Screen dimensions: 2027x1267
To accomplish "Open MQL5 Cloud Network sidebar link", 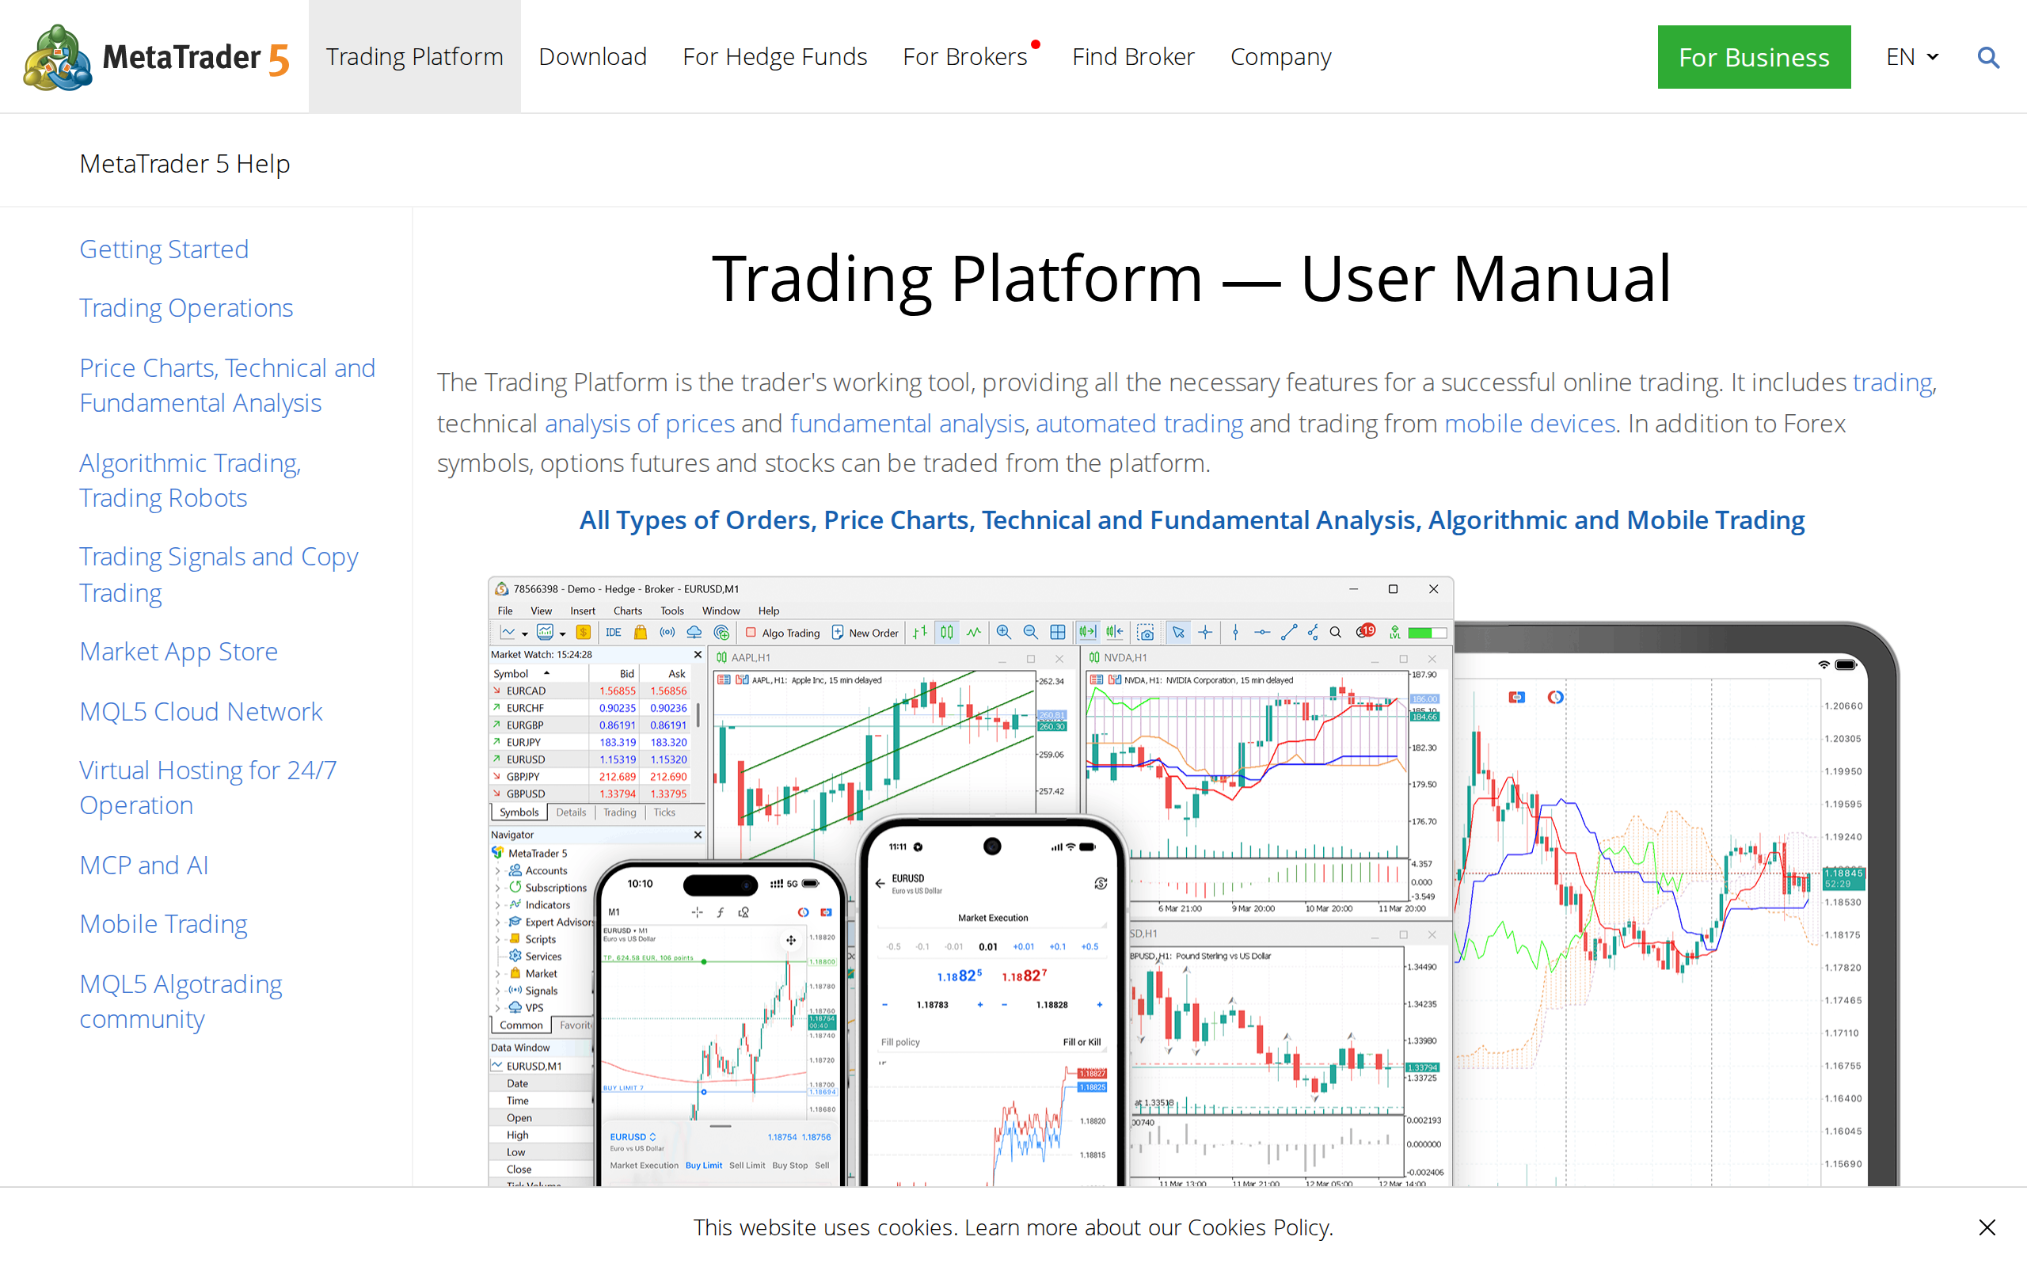I will coord(201,711).
